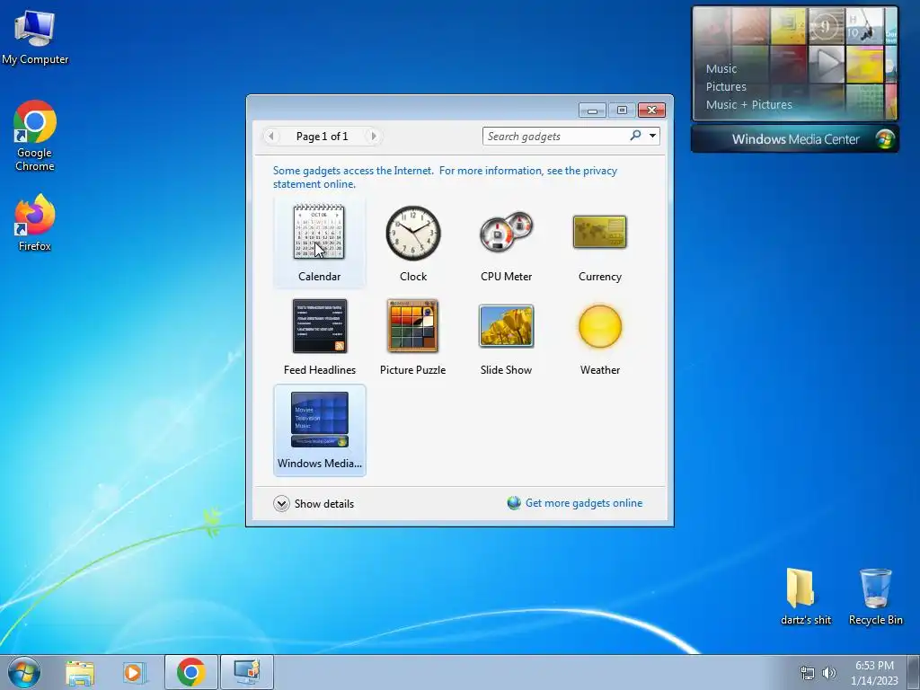This screenshot has width=920, height=690.
Task: Open the Windows Start menu
Action: (x=24, y=672)
